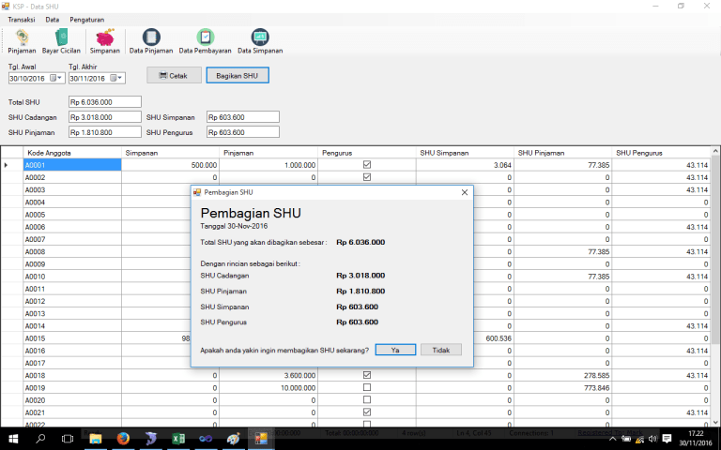Open the Pengaturan menu
The width and height of the screenshot is (721, 450).
coord(87,19)
